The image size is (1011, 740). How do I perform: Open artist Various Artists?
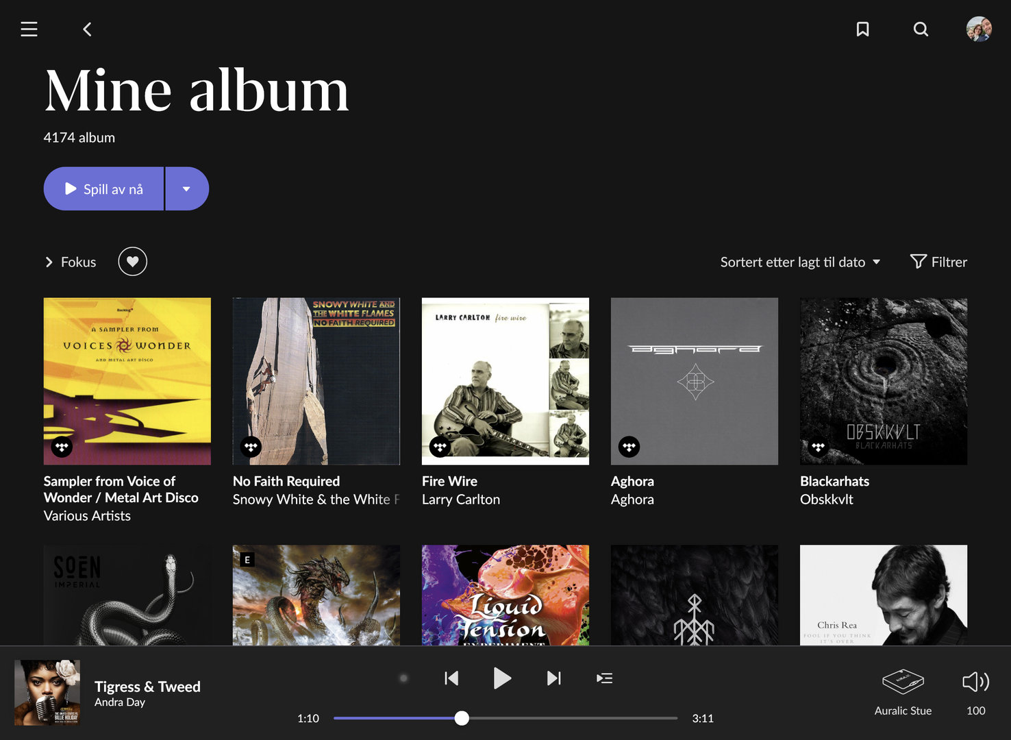[87, 516]
